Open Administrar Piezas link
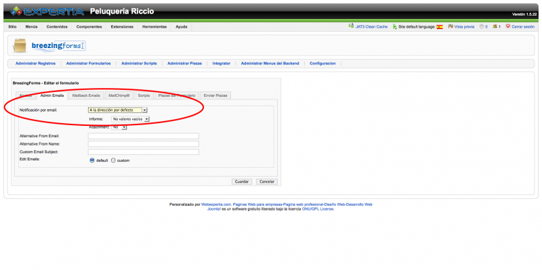 coord(184,64)
